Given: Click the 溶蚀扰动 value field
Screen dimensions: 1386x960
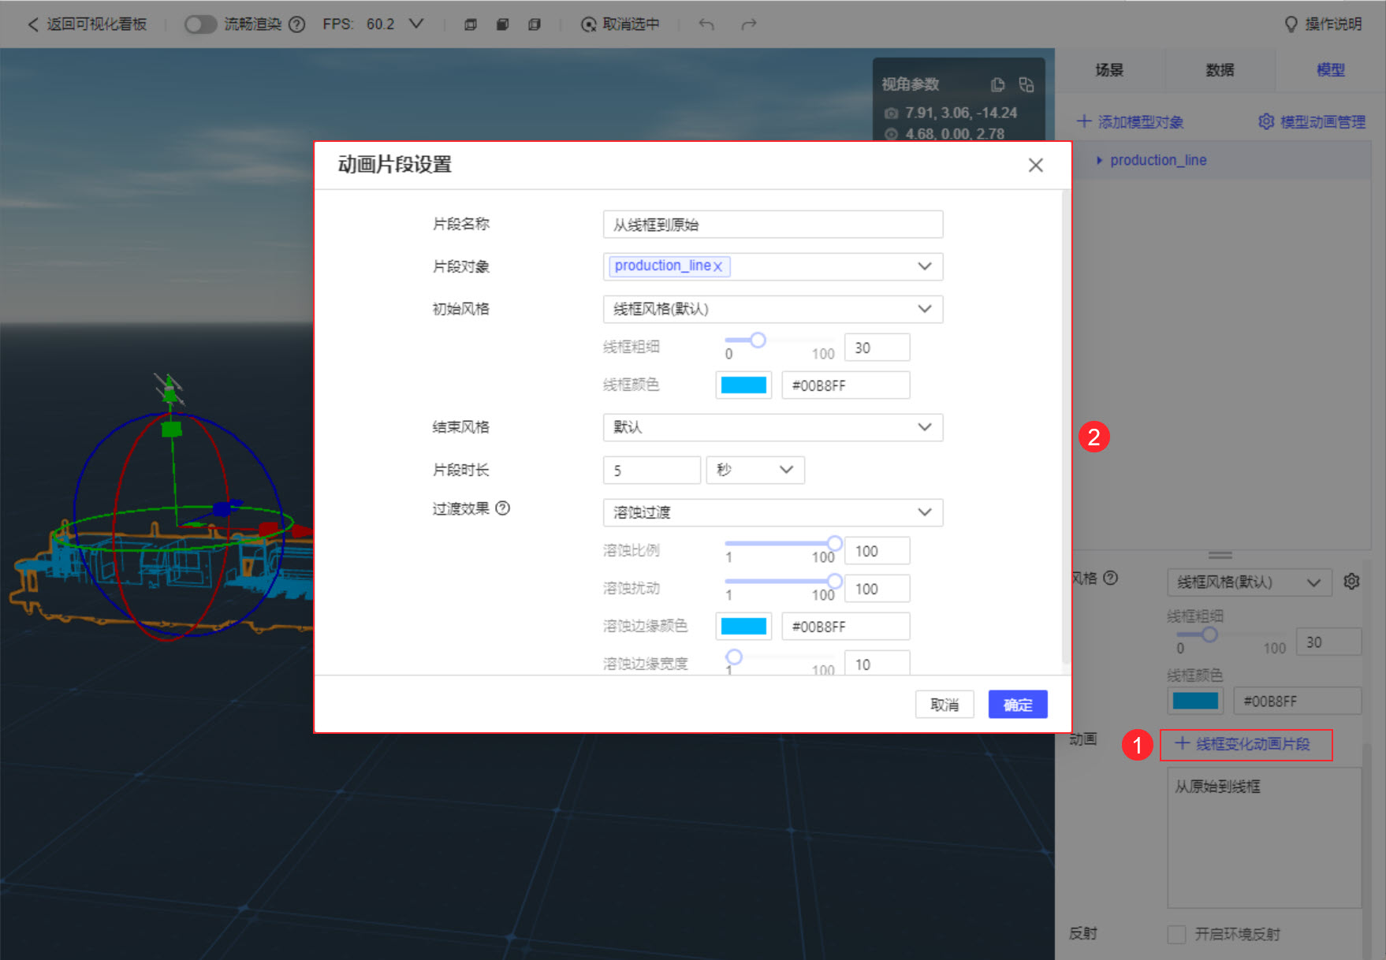Looking at the screenshot, I should (x=877, y=589).
